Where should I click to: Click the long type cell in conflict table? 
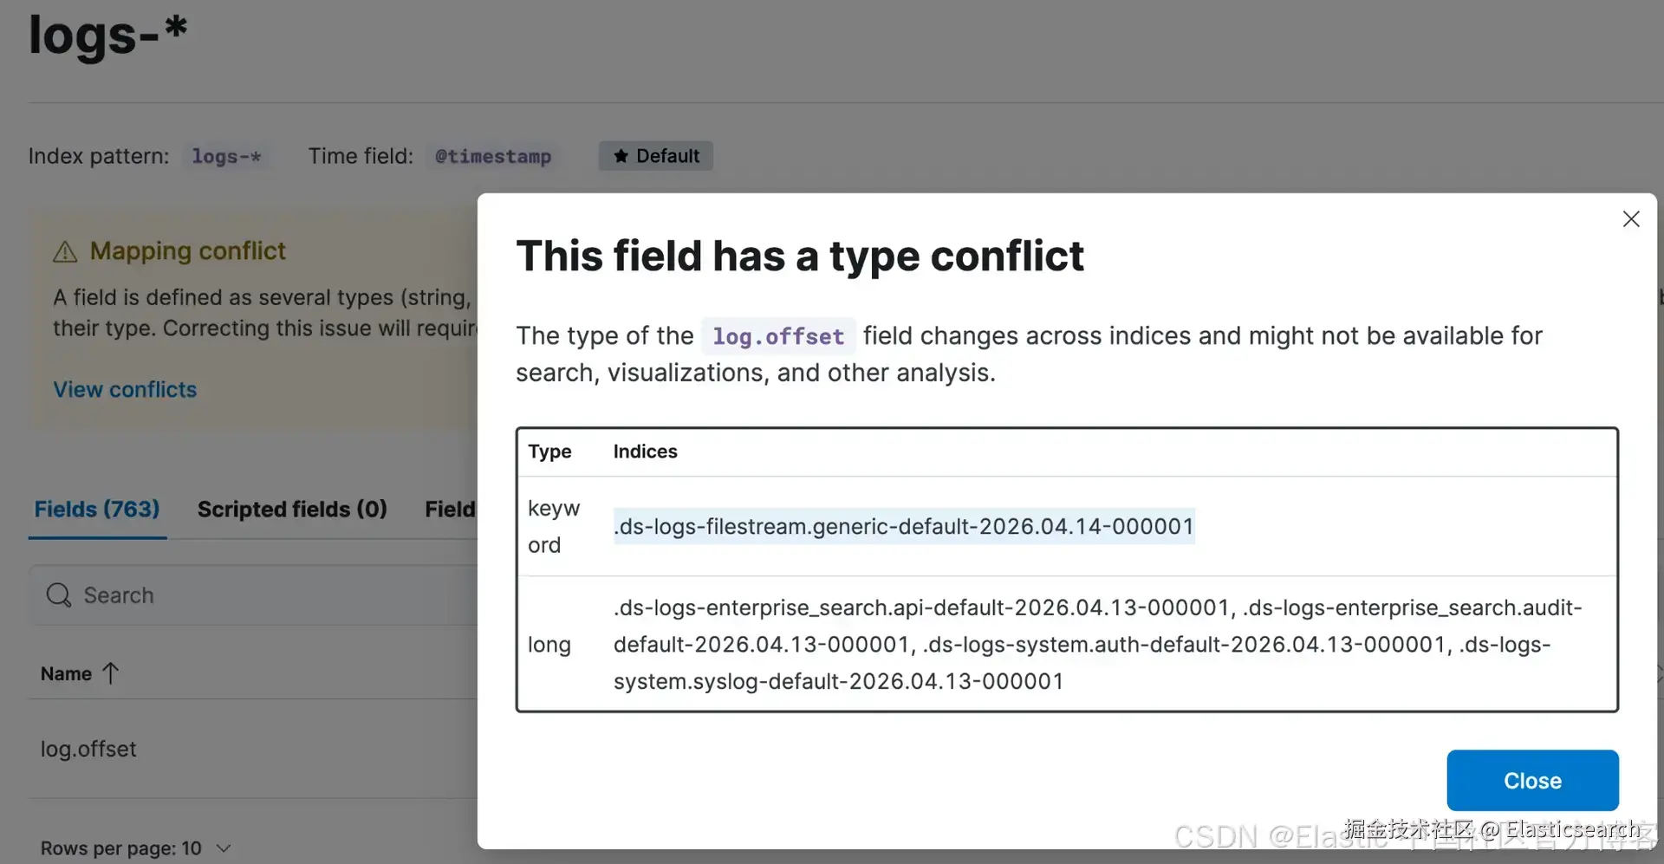click(549, 645)
